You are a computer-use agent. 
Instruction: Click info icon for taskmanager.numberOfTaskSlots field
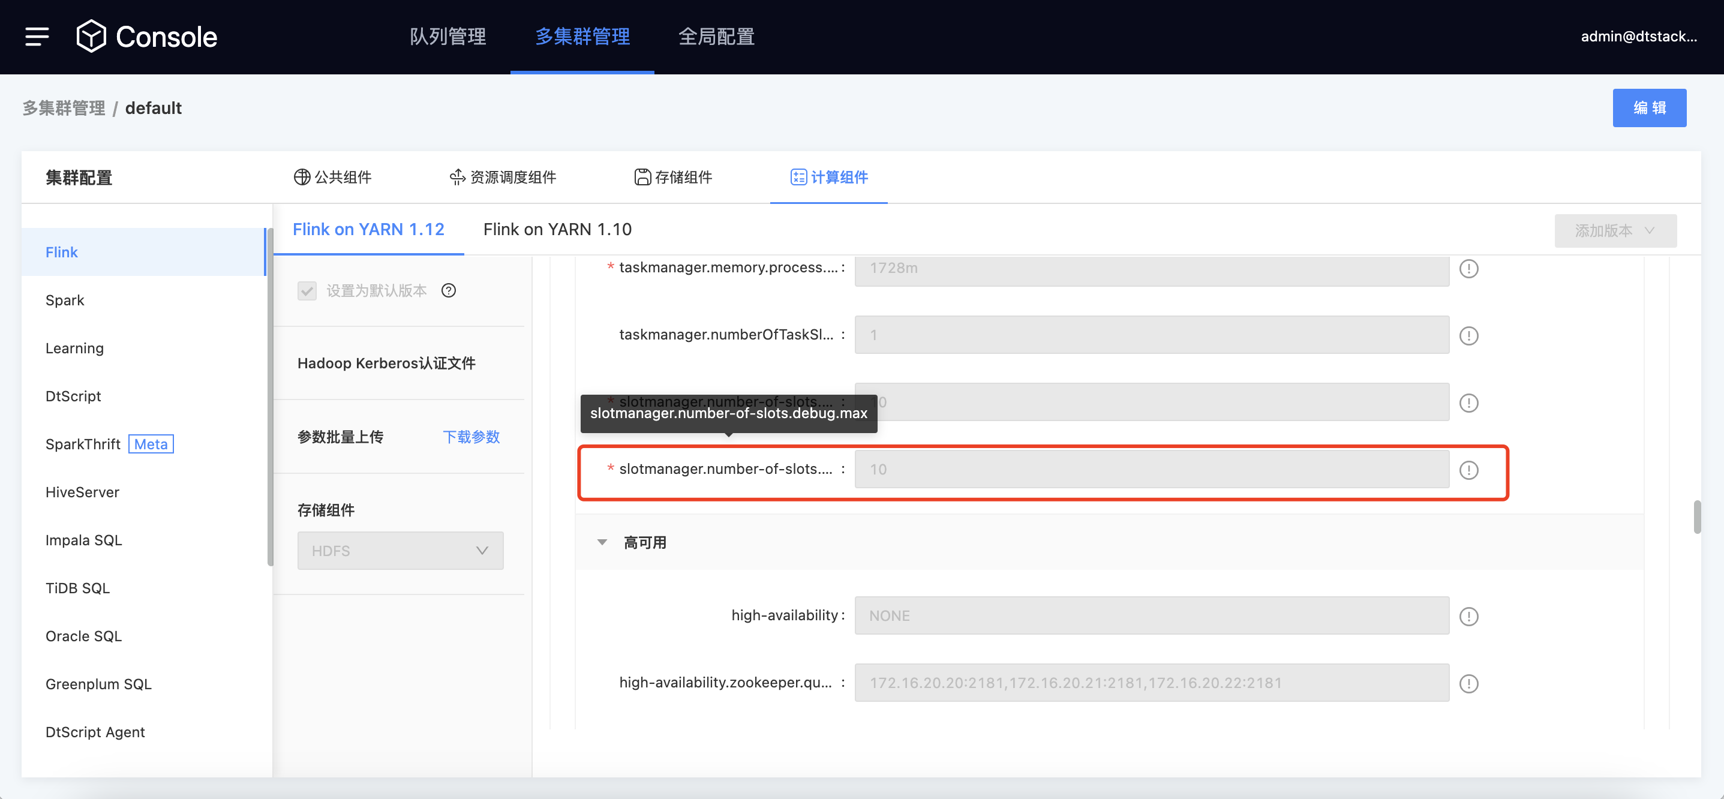[x=1468, y=335]
